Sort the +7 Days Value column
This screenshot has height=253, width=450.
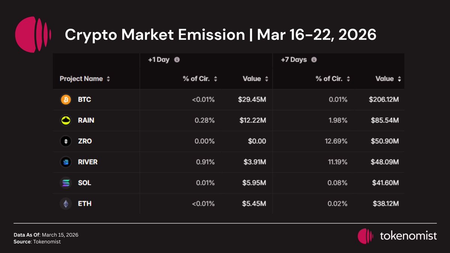(x=399, y=79)
